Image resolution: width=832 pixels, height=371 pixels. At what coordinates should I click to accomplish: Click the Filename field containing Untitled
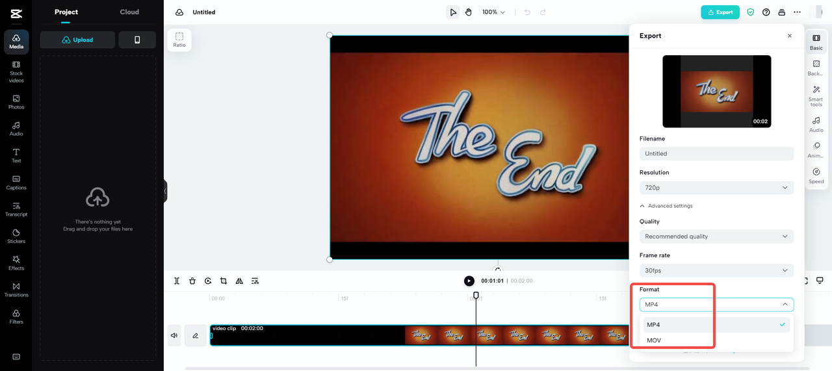coord(716,153)
